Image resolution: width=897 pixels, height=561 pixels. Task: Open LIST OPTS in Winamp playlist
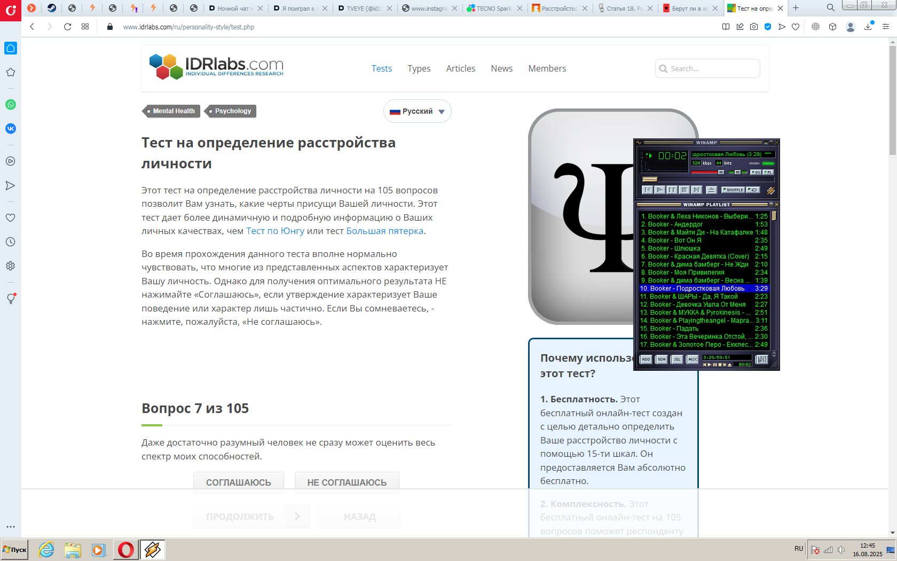pyautogui.click(x=762, y=359)
